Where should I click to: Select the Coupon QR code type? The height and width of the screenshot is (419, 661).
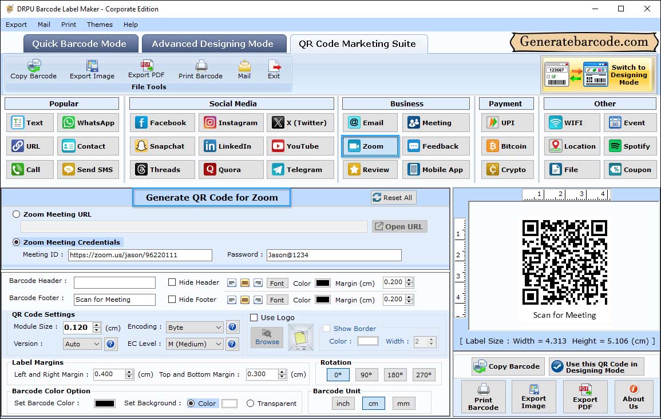tap(630, 170)
